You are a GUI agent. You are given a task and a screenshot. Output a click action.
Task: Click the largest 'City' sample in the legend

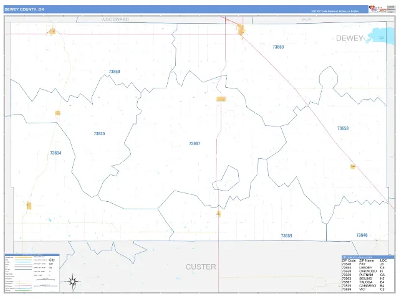coord(52,260)
